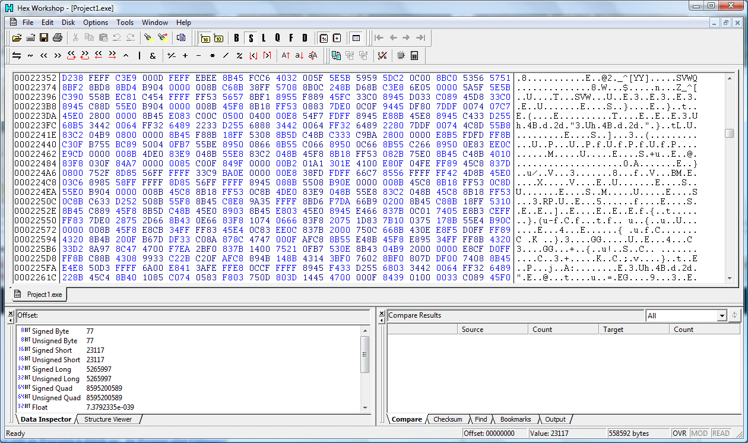Open the Disk menu

[x=68, y=23]
